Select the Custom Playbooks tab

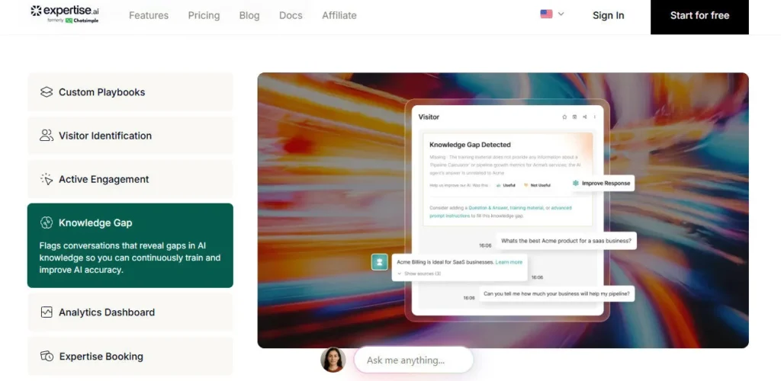130,92
